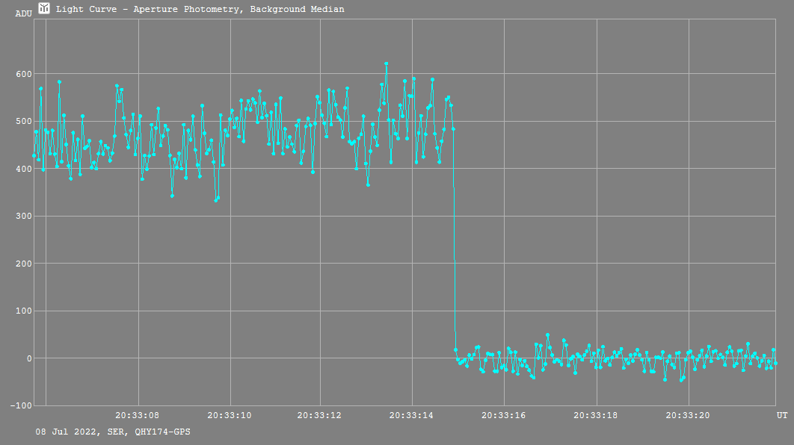Click the Light Curve title text
Image resolution: width=794 pixels, height=445 pixels.
200,9
